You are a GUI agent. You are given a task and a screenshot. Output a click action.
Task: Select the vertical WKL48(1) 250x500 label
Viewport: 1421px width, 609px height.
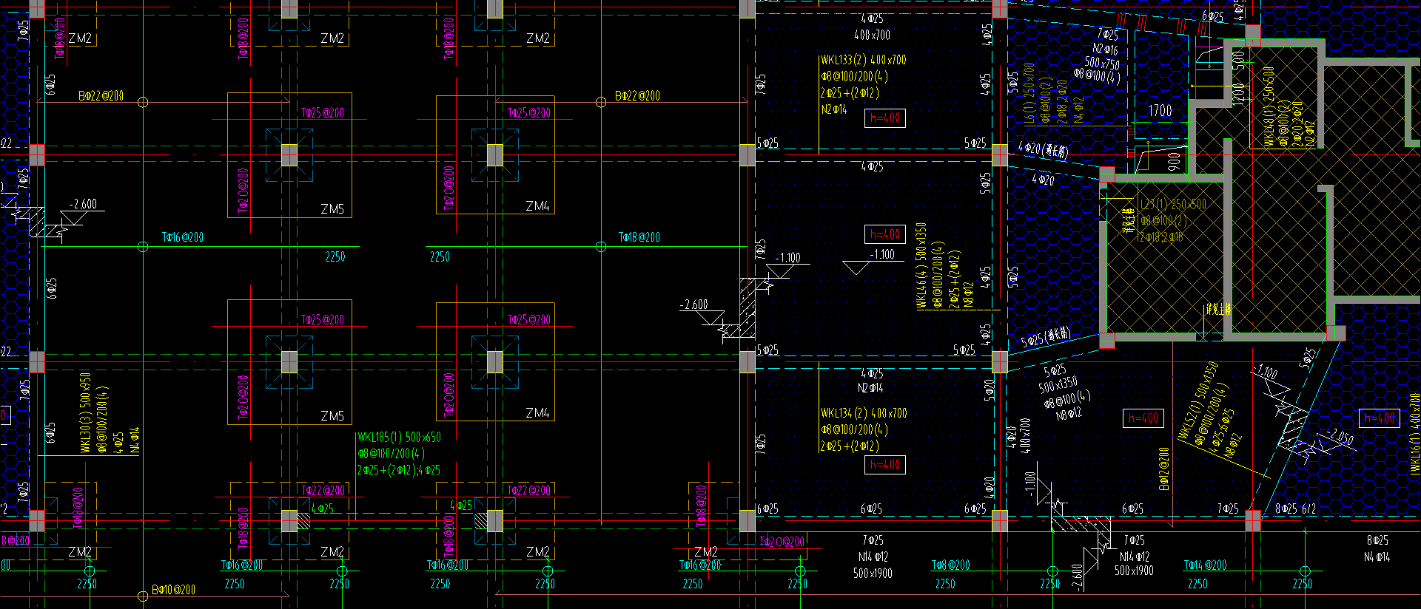(x=1270, y=107)
